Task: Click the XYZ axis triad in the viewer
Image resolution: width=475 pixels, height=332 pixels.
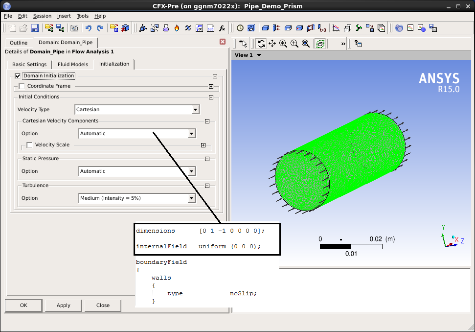Action: coord(452,237)
